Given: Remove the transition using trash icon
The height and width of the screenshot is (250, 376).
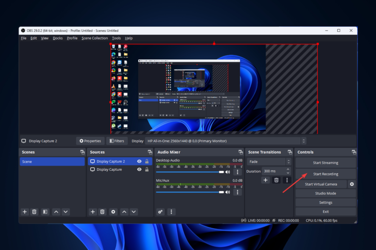Looking at the screenshot, I should point(276,180).
